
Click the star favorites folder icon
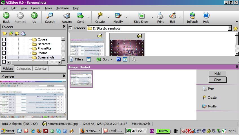coord(11,33)
